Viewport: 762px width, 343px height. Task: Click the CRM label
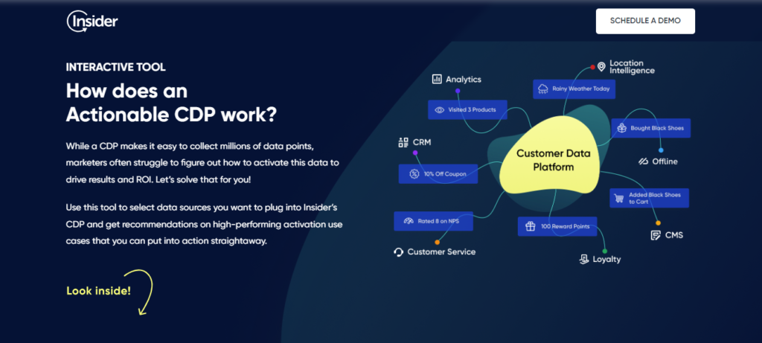(x=422, y=143)
